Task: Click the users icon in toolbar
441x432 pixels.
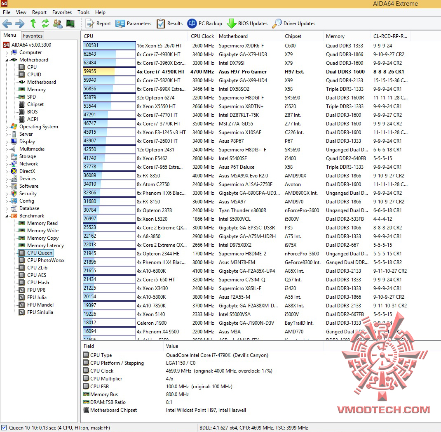Action: click(58, 24)
